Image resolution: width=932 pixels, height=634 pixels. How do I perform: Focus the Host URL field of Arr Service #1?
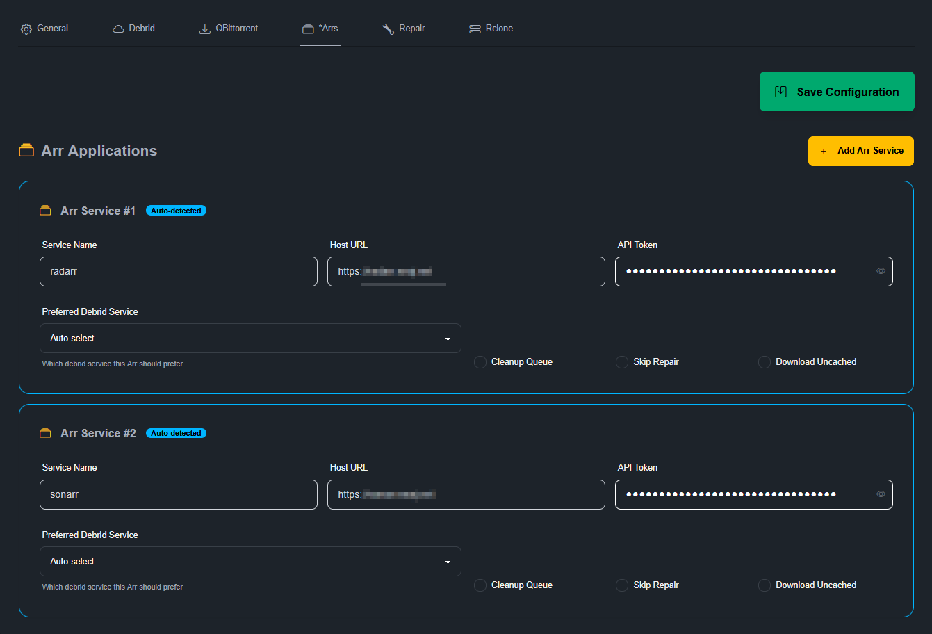click(466, 271)
